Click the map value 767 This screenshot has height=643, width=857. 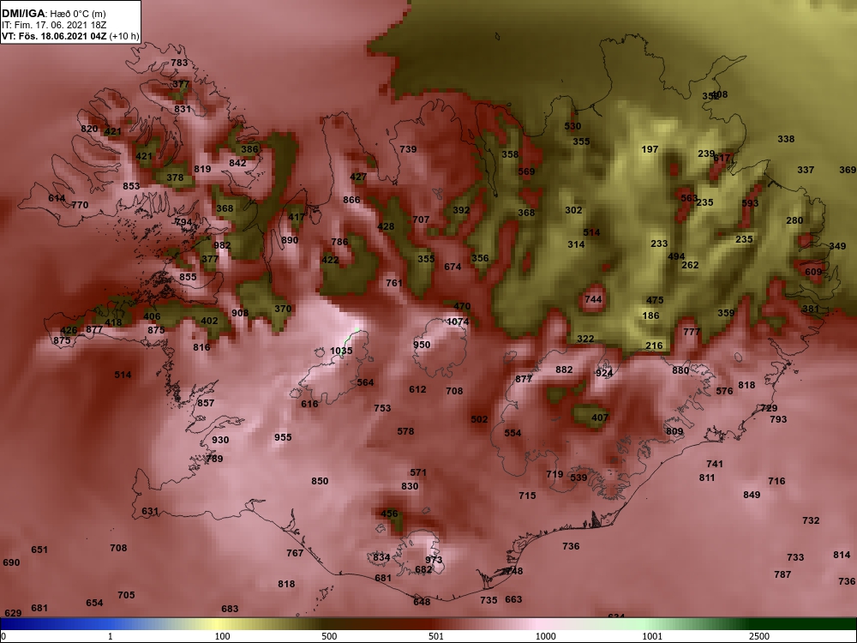[x=295, y=553]
